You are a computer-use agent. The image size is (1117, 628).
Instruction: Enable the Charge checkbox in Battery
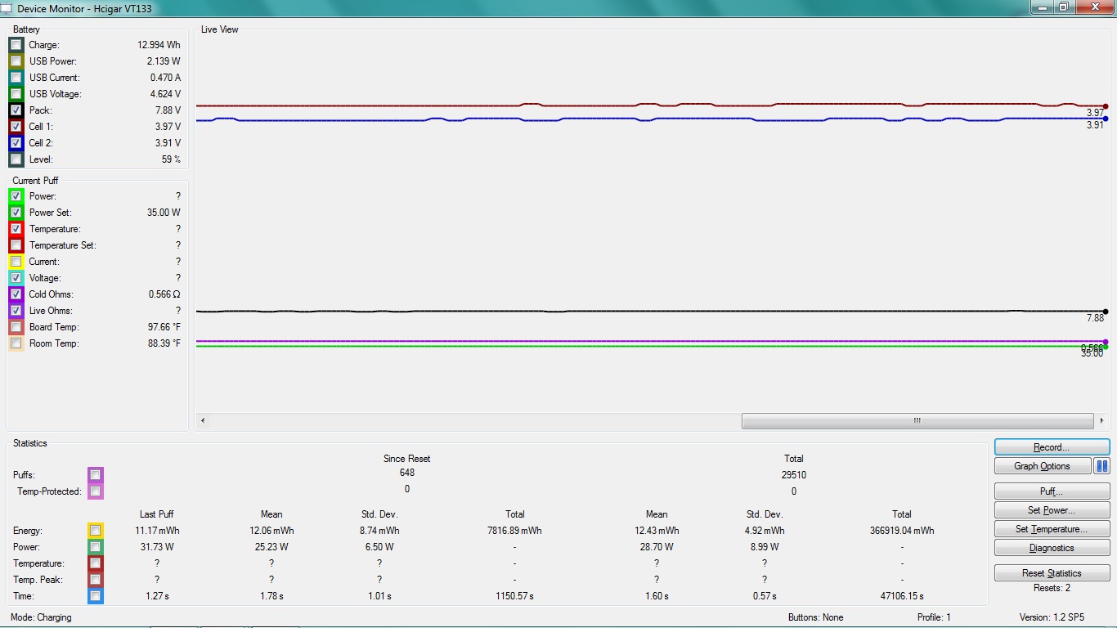16,45
